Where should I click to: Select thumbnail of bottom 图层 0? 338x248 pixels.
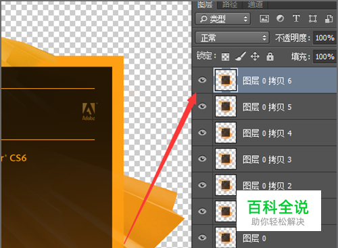226,237
